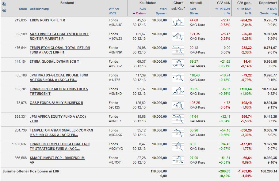279x181 pixels.
Task: Sort by Spesen column header
Action: tap(161, 13)
